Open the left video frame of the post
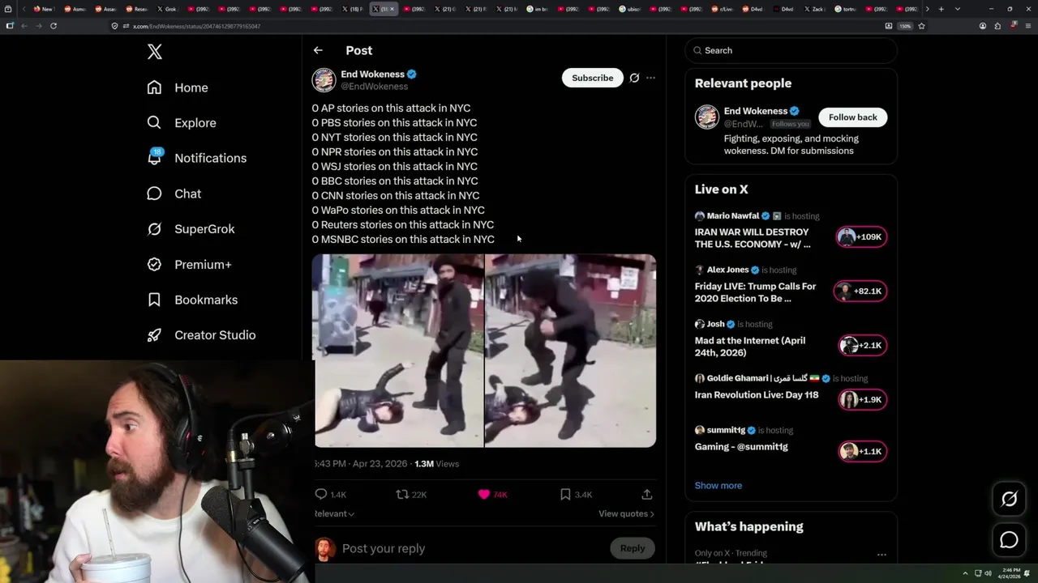This screenshot has height=583, width=1038. pos(398,351)
